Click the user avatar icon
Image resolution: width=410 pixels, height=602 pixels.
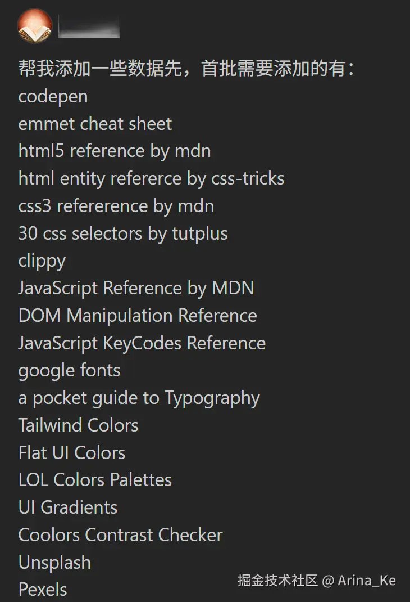click(35, 26)
